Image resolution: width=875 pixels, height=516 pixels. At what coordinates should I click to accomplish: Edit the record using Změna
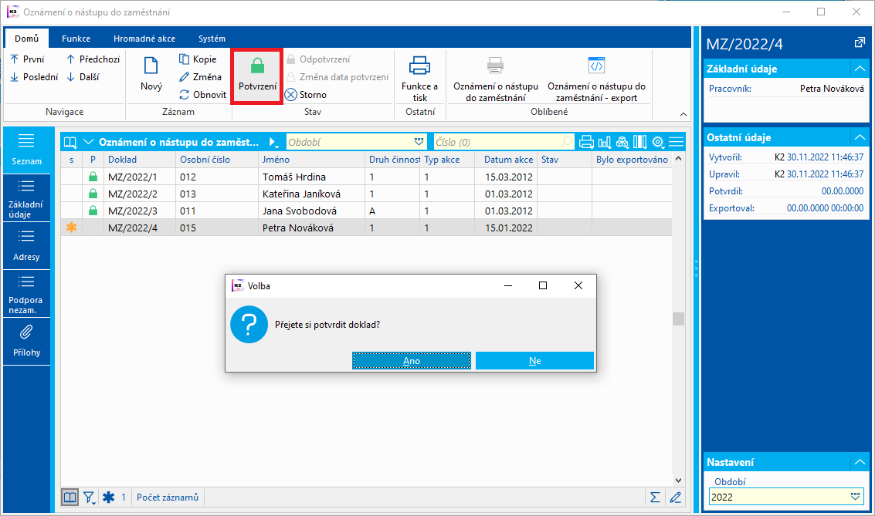[x=200, y=77]
